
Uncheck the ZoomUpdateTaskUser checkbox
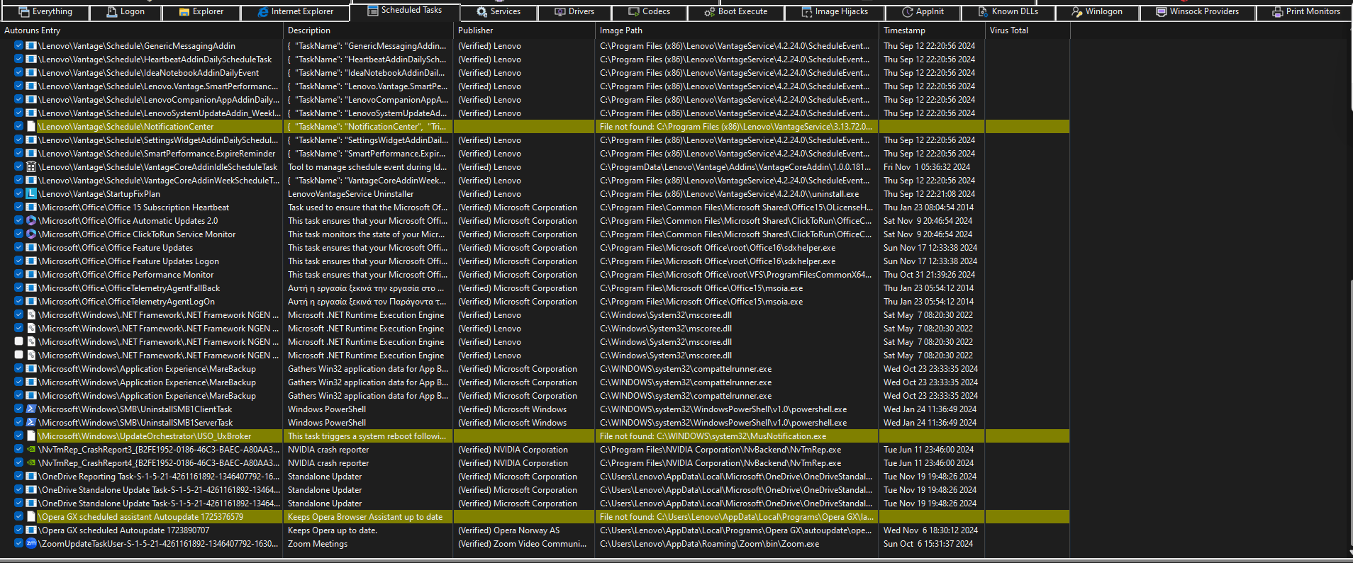(x=19, y=544)
